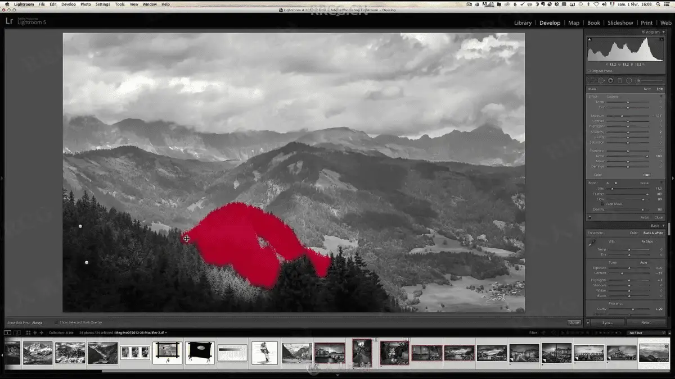Pick the White Balance eyedropper tool
The height and width of the screenshot is (379, 675).
592,242
